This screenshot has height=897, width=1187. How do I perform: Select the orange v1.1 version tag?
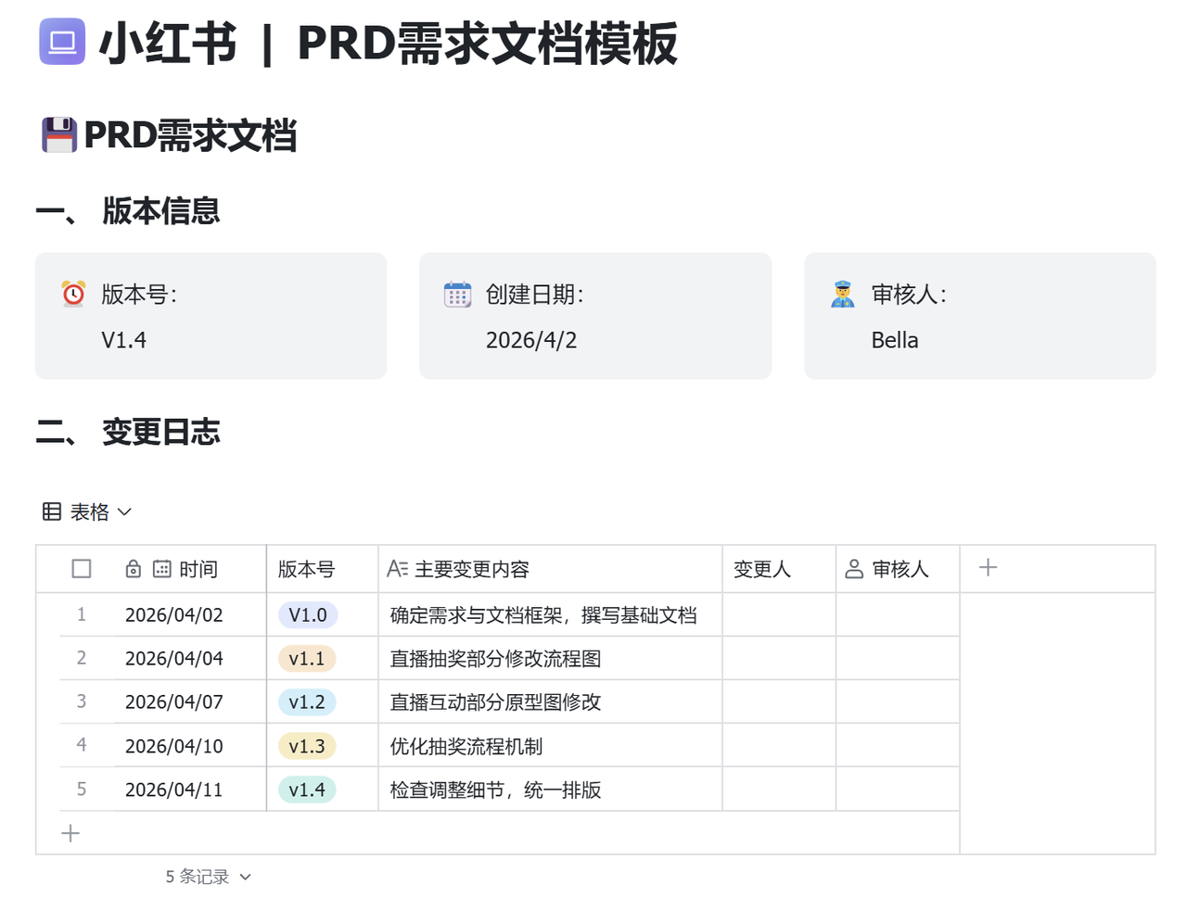(307, 658)
